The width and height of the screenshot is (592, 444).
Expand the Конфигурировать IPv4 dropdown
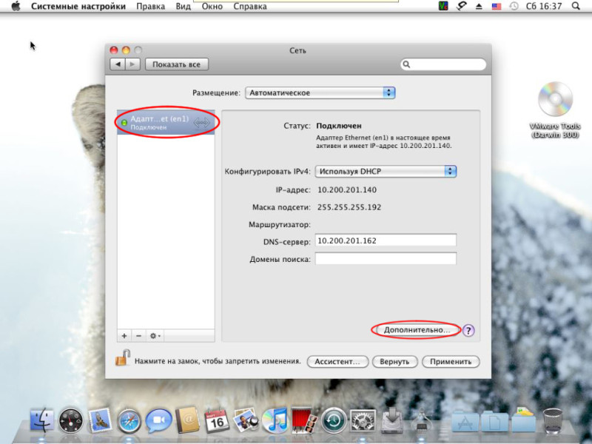point(386,171)
